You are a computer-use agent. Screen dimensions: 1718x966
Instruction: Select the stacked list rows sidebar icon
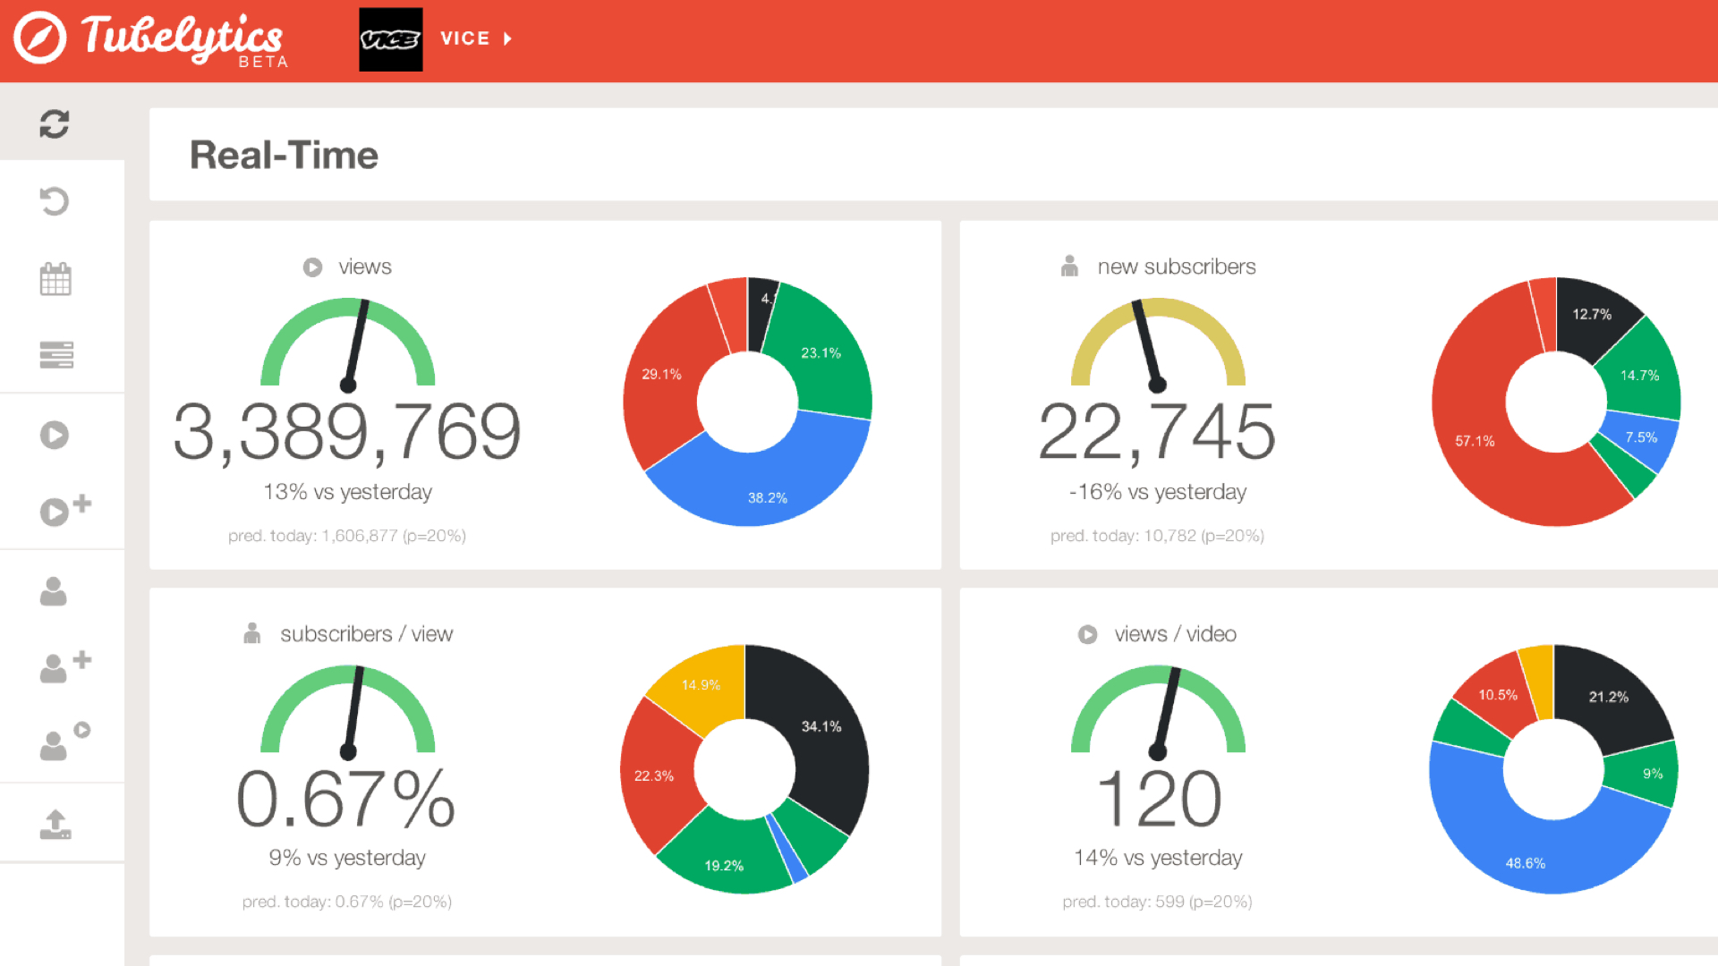click(x=56, y=355)
